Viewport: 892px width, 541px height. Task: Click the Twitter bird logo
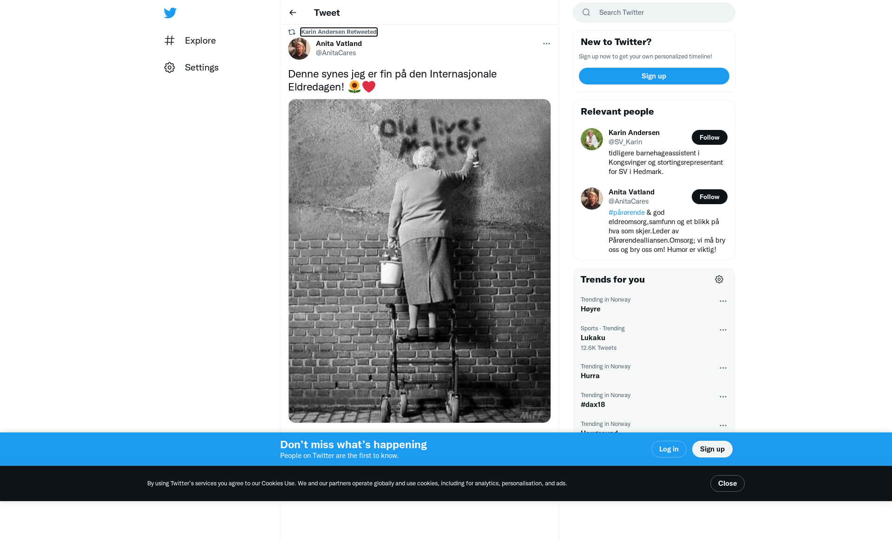[170, 13]
